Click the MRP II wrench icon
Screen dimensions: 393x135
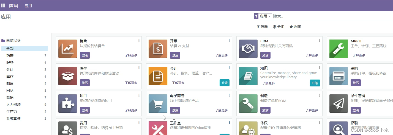pos(339,49)
